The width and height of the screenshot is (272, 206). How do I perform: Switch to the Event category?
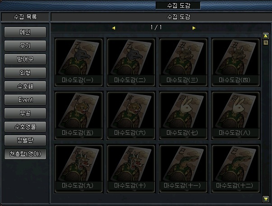click(x=25, y=100)
